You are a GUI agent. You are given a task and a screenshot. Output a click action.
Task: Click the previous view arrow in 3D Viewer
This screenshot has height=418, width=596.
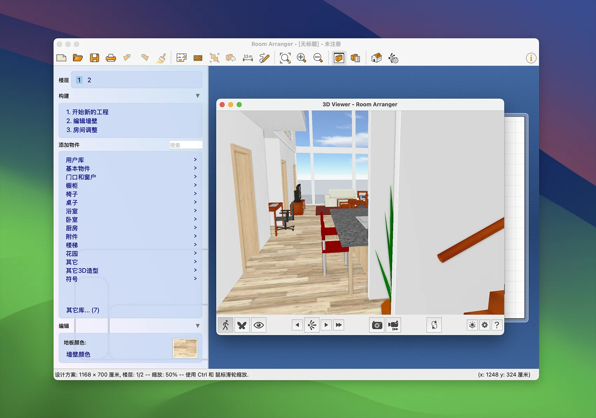pyautogui.click(x=297, y=325)
